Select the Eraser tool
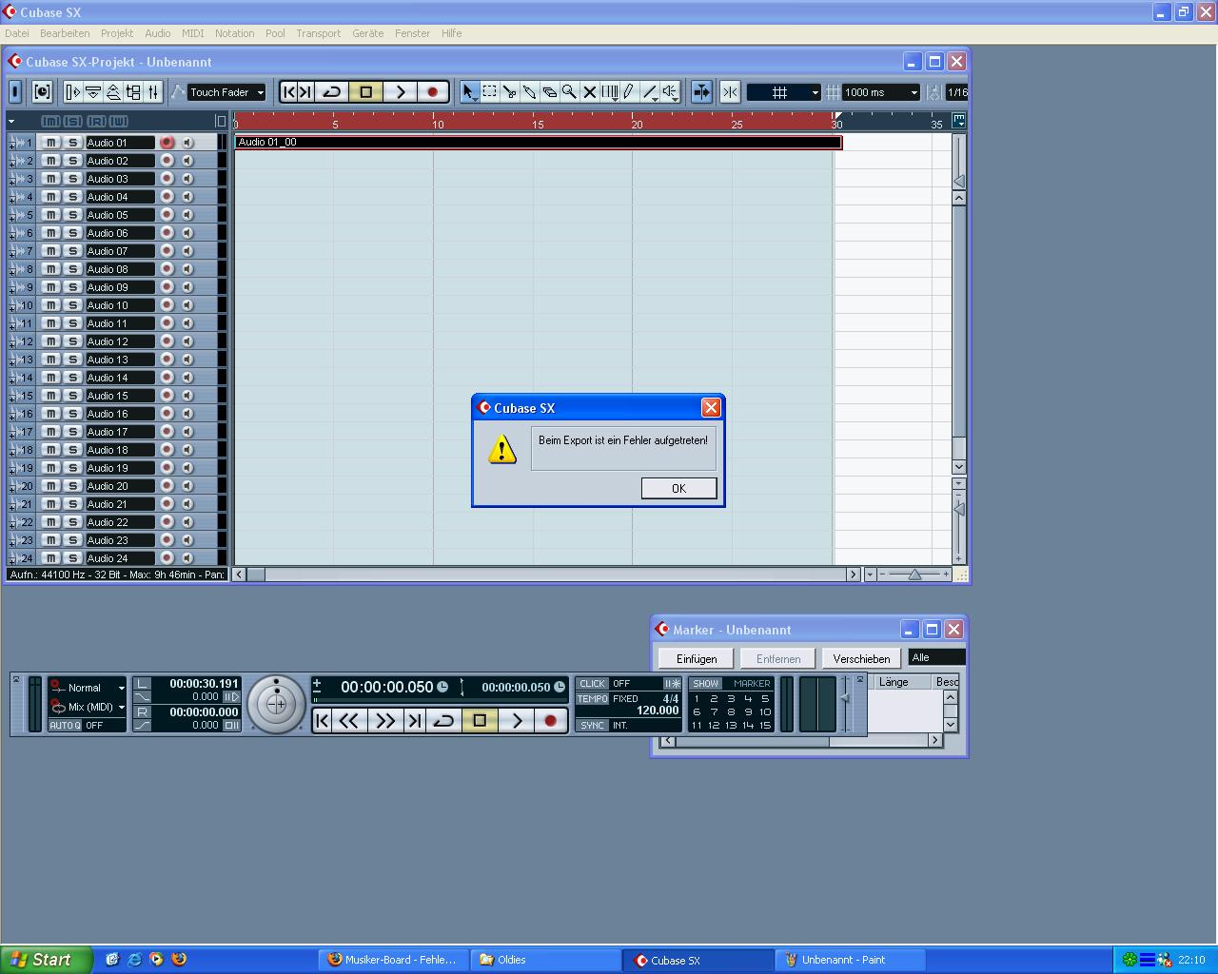 coord(549,92)
